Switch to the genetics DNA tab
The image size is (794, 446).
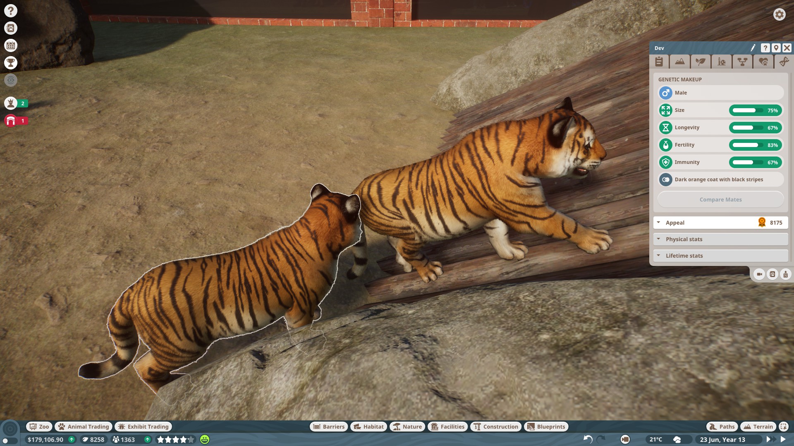click(x=784, y=62)
